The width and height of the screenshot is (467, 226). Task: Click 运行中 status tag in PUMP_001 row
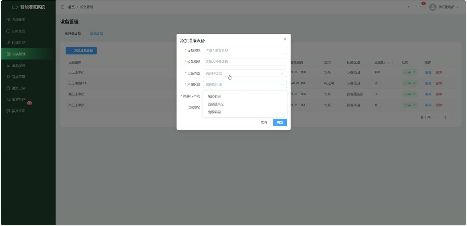click(410, 72)
